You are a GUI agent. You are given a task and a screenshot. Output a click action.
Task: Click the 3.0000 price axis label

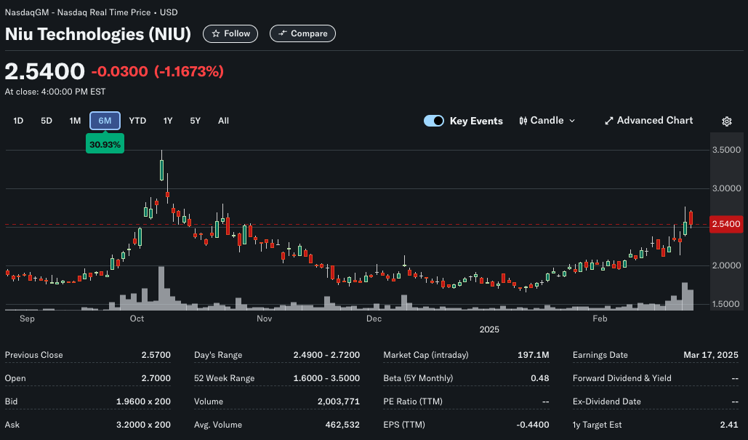click(x=726, y=188)
